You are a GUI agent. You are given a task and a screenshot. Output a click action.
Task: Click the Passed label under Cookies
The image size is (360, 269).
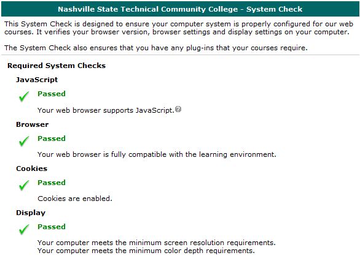click(52, 183)
